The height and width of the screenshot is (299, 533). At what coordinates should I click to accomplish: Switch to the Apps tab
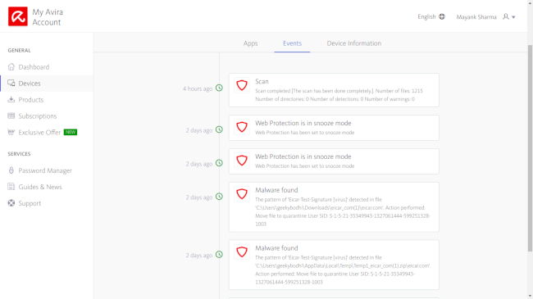[x=251, y=43]
